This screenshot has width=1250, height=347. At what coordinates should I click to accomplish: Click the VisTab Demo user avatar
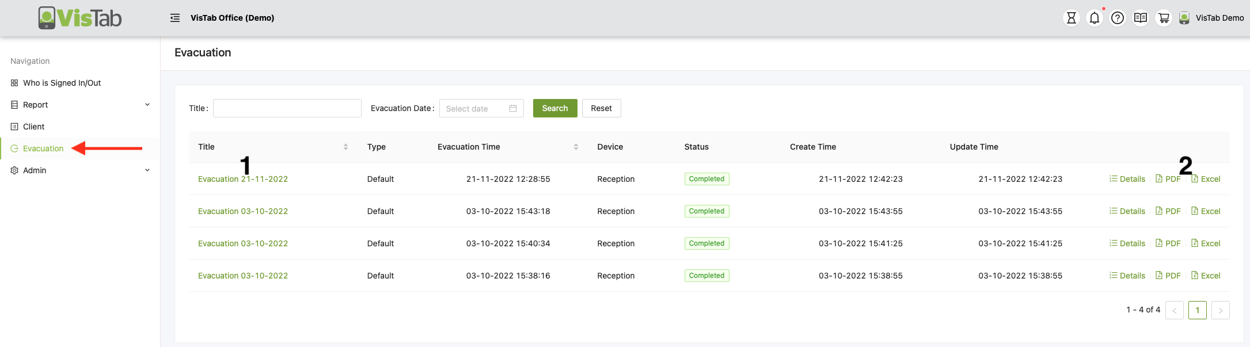click(x=1184, y=18)
